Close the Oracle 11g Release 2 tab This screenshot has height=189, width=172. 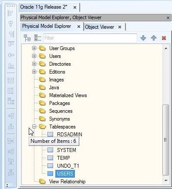pyautogui.click(x=75, y=7)
